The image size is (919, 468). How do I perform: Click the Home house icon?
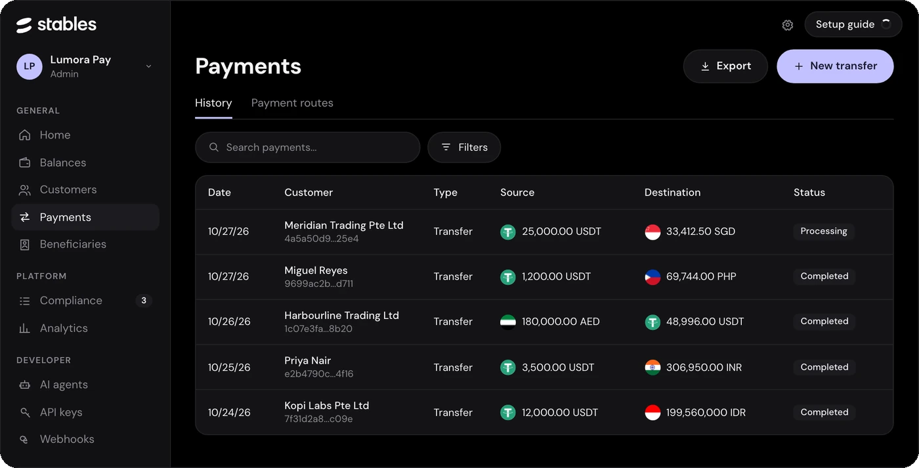(25, 135)
